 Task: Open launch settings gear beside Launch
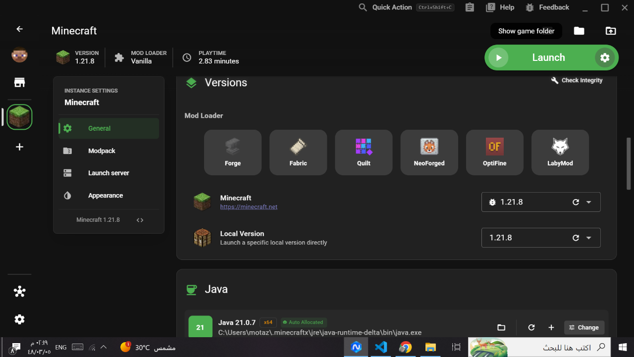pos(605,57)
